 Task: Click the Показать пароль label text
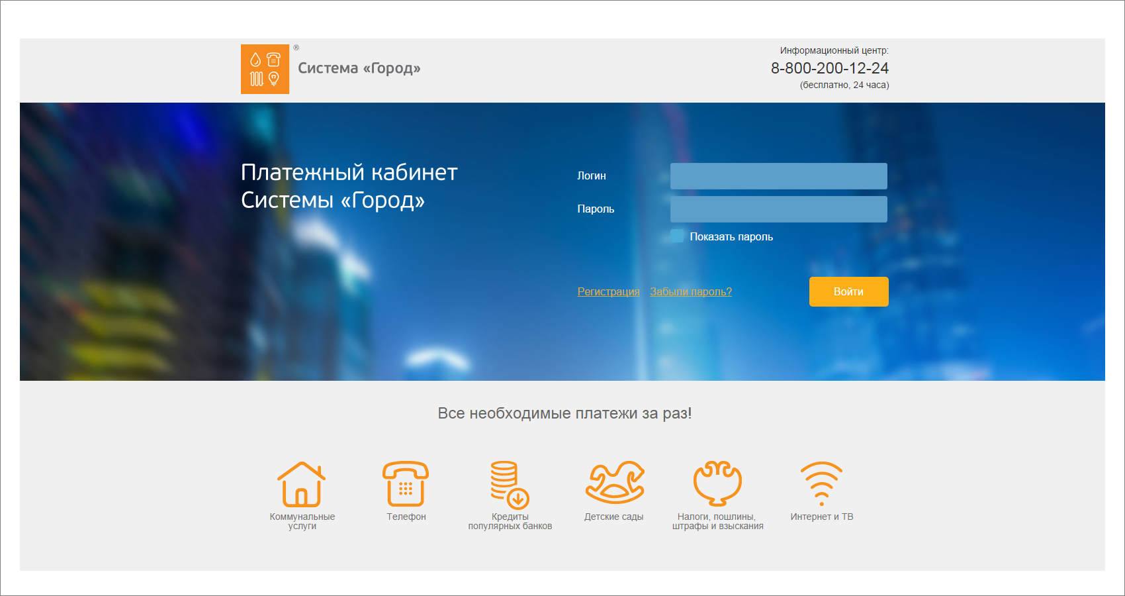[731, 236]
